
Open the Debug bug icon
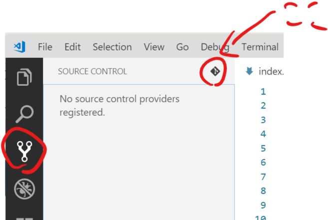pos(23,189)
